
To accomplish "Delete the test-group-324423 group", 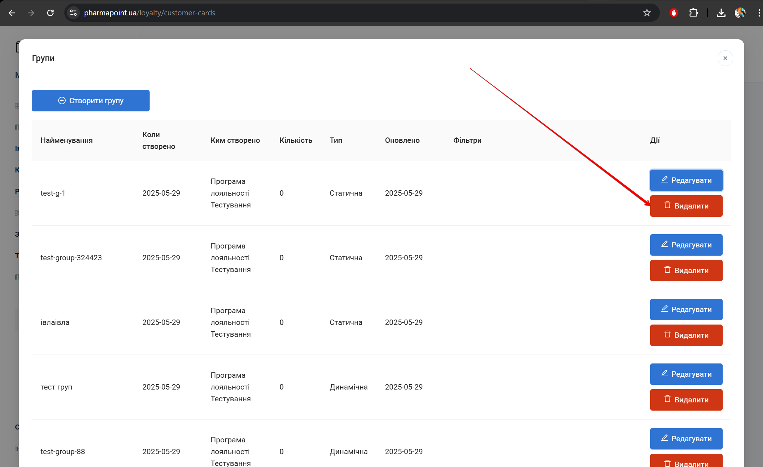I will coord(686,271).
